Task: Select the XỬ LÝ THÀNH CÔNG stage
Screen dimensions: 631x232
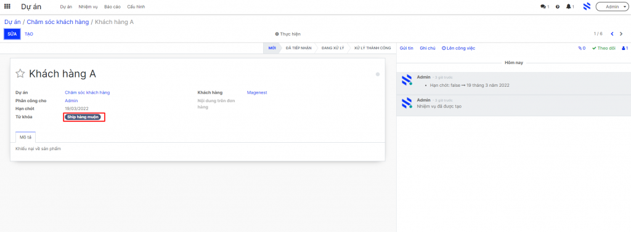Action: click(x=372, y=48)
